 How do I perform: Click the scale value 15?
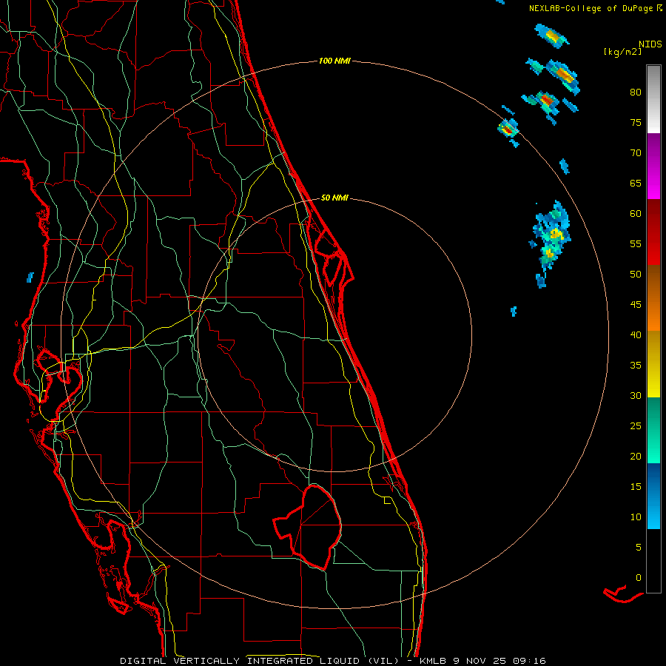[x=636, y=487]
